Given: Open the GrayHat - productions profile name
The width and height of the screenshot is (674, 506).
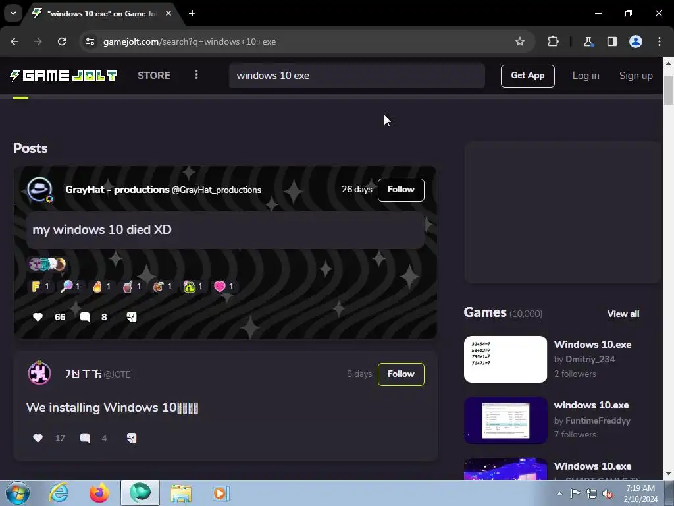Looking at the screenshot, I should click(117, 190).
